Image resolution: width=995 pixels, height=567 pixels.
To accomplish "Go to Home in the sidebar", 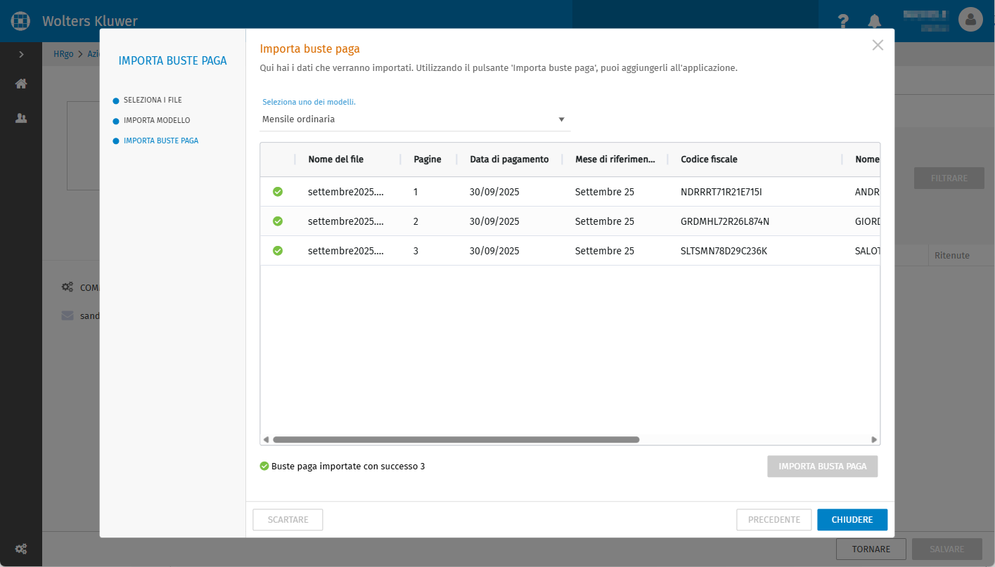I will coord(21,84).
